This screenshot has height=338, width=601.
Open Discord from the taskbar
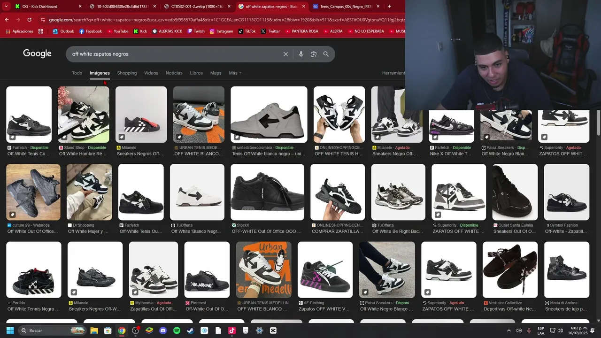point(163,330)
